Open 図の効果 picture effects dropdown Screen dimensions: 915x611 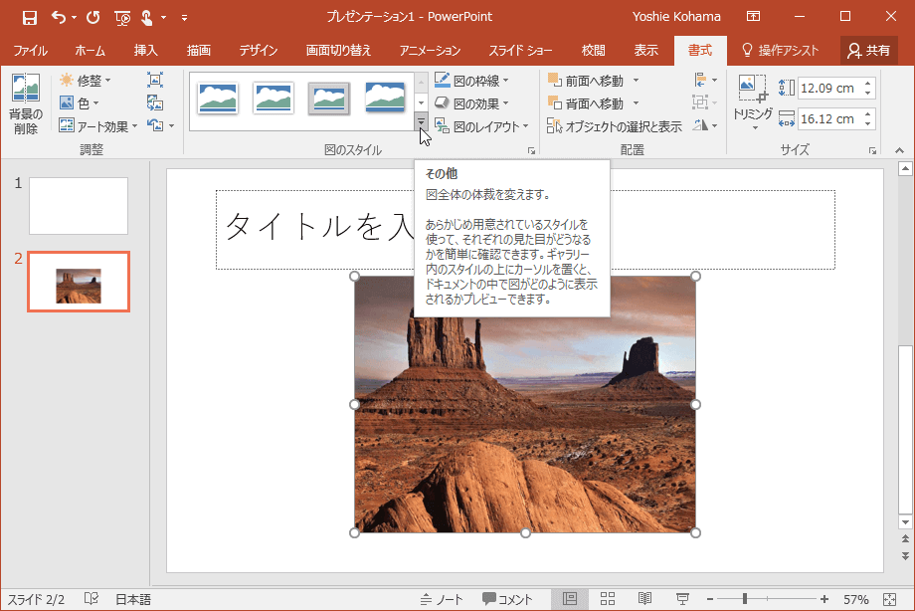[471, 103]
